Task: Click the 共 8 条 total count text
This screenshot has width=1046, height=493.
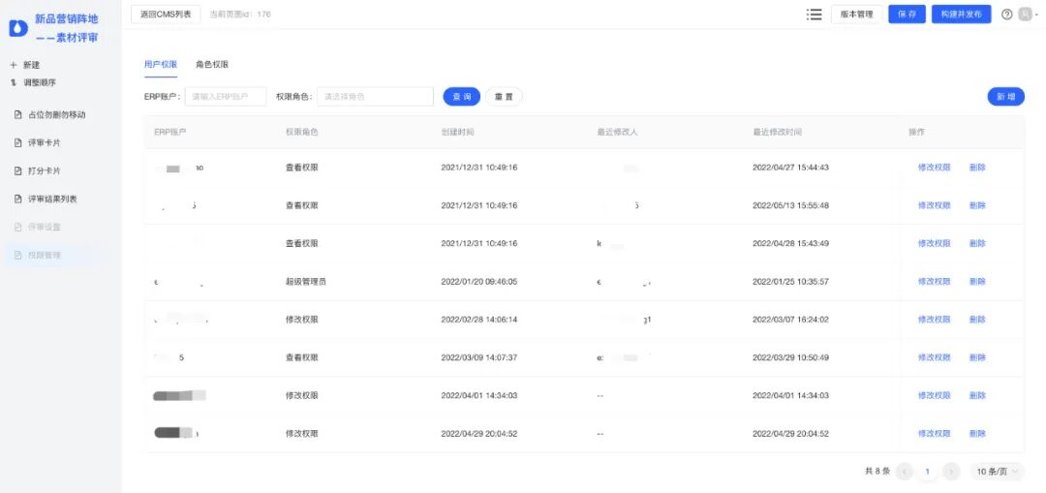Action: tap(877, 471)
